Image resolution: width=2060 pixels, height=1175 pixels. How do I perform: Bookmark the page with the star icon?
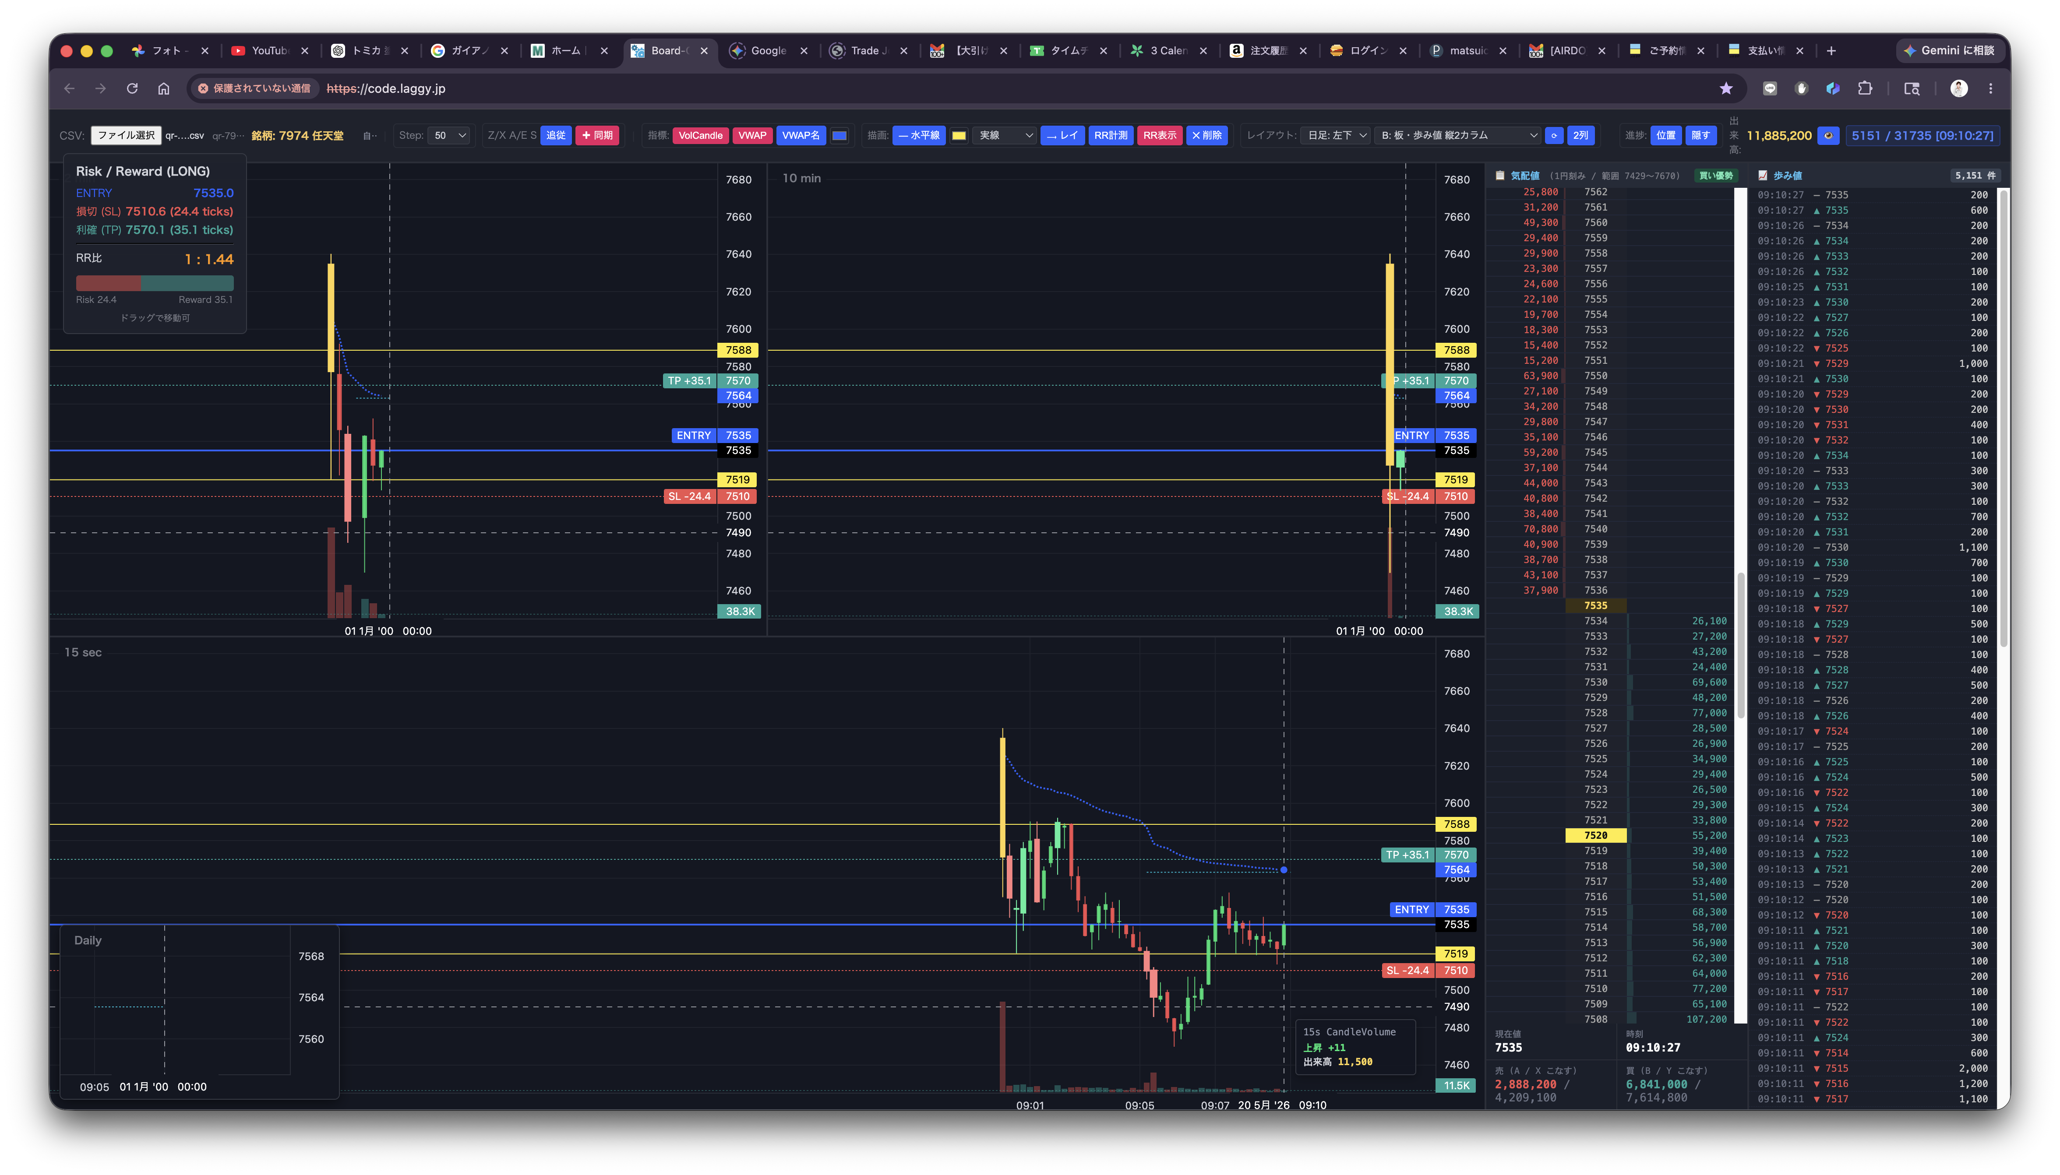coord(1726,89)
